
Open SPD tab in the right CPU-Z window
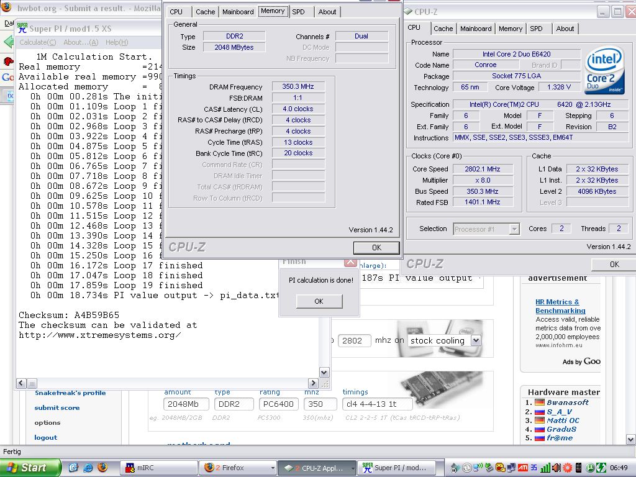[x=536, y=29]
